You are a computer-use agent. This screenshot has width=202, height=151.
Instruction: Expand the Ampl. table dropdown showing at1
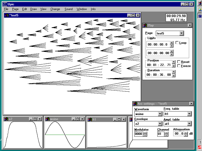pos(189,124)
